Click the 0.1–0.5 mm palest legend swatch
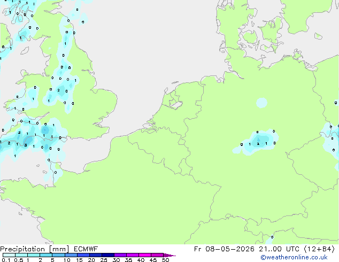This screenshot has height=262, width=339. (x=9, y=255)
